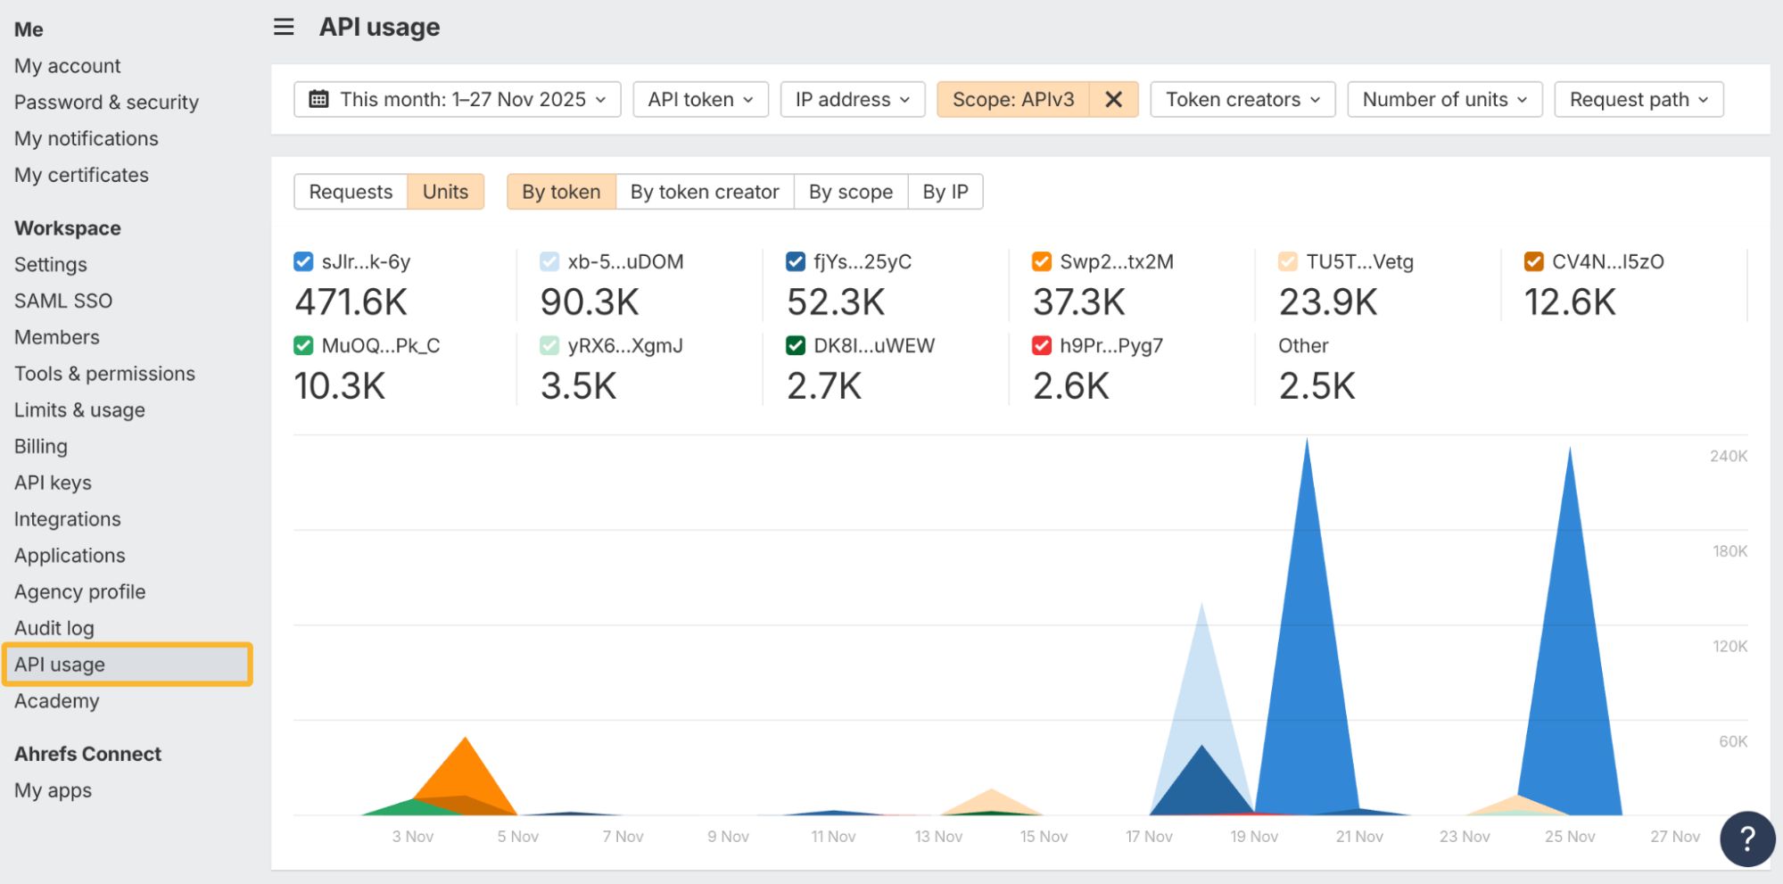Click the calendar icon in date filter
Image resolution: width=1783 pixels, height=884 pixels.
[x=318, y=99]
